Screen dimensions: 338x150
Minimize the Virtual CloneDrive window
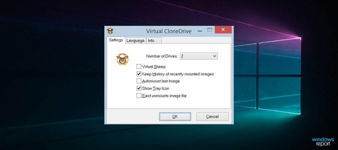200,31
